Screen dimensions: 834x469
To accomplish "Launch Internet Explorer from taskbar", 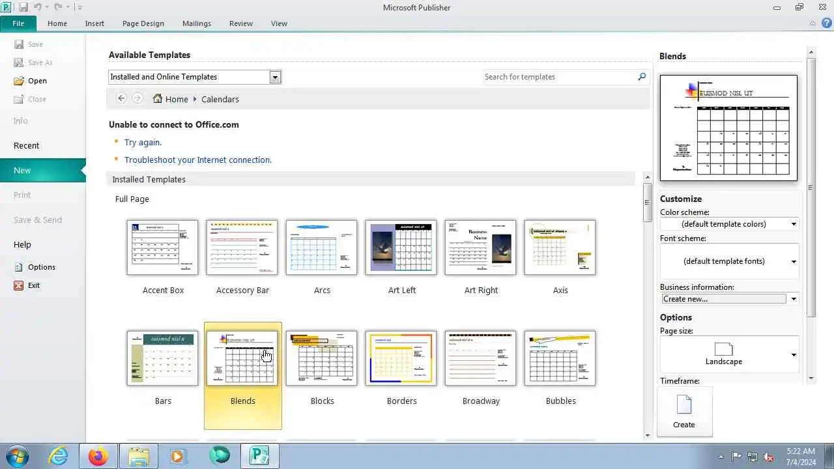I will click(x=58, y=456).
